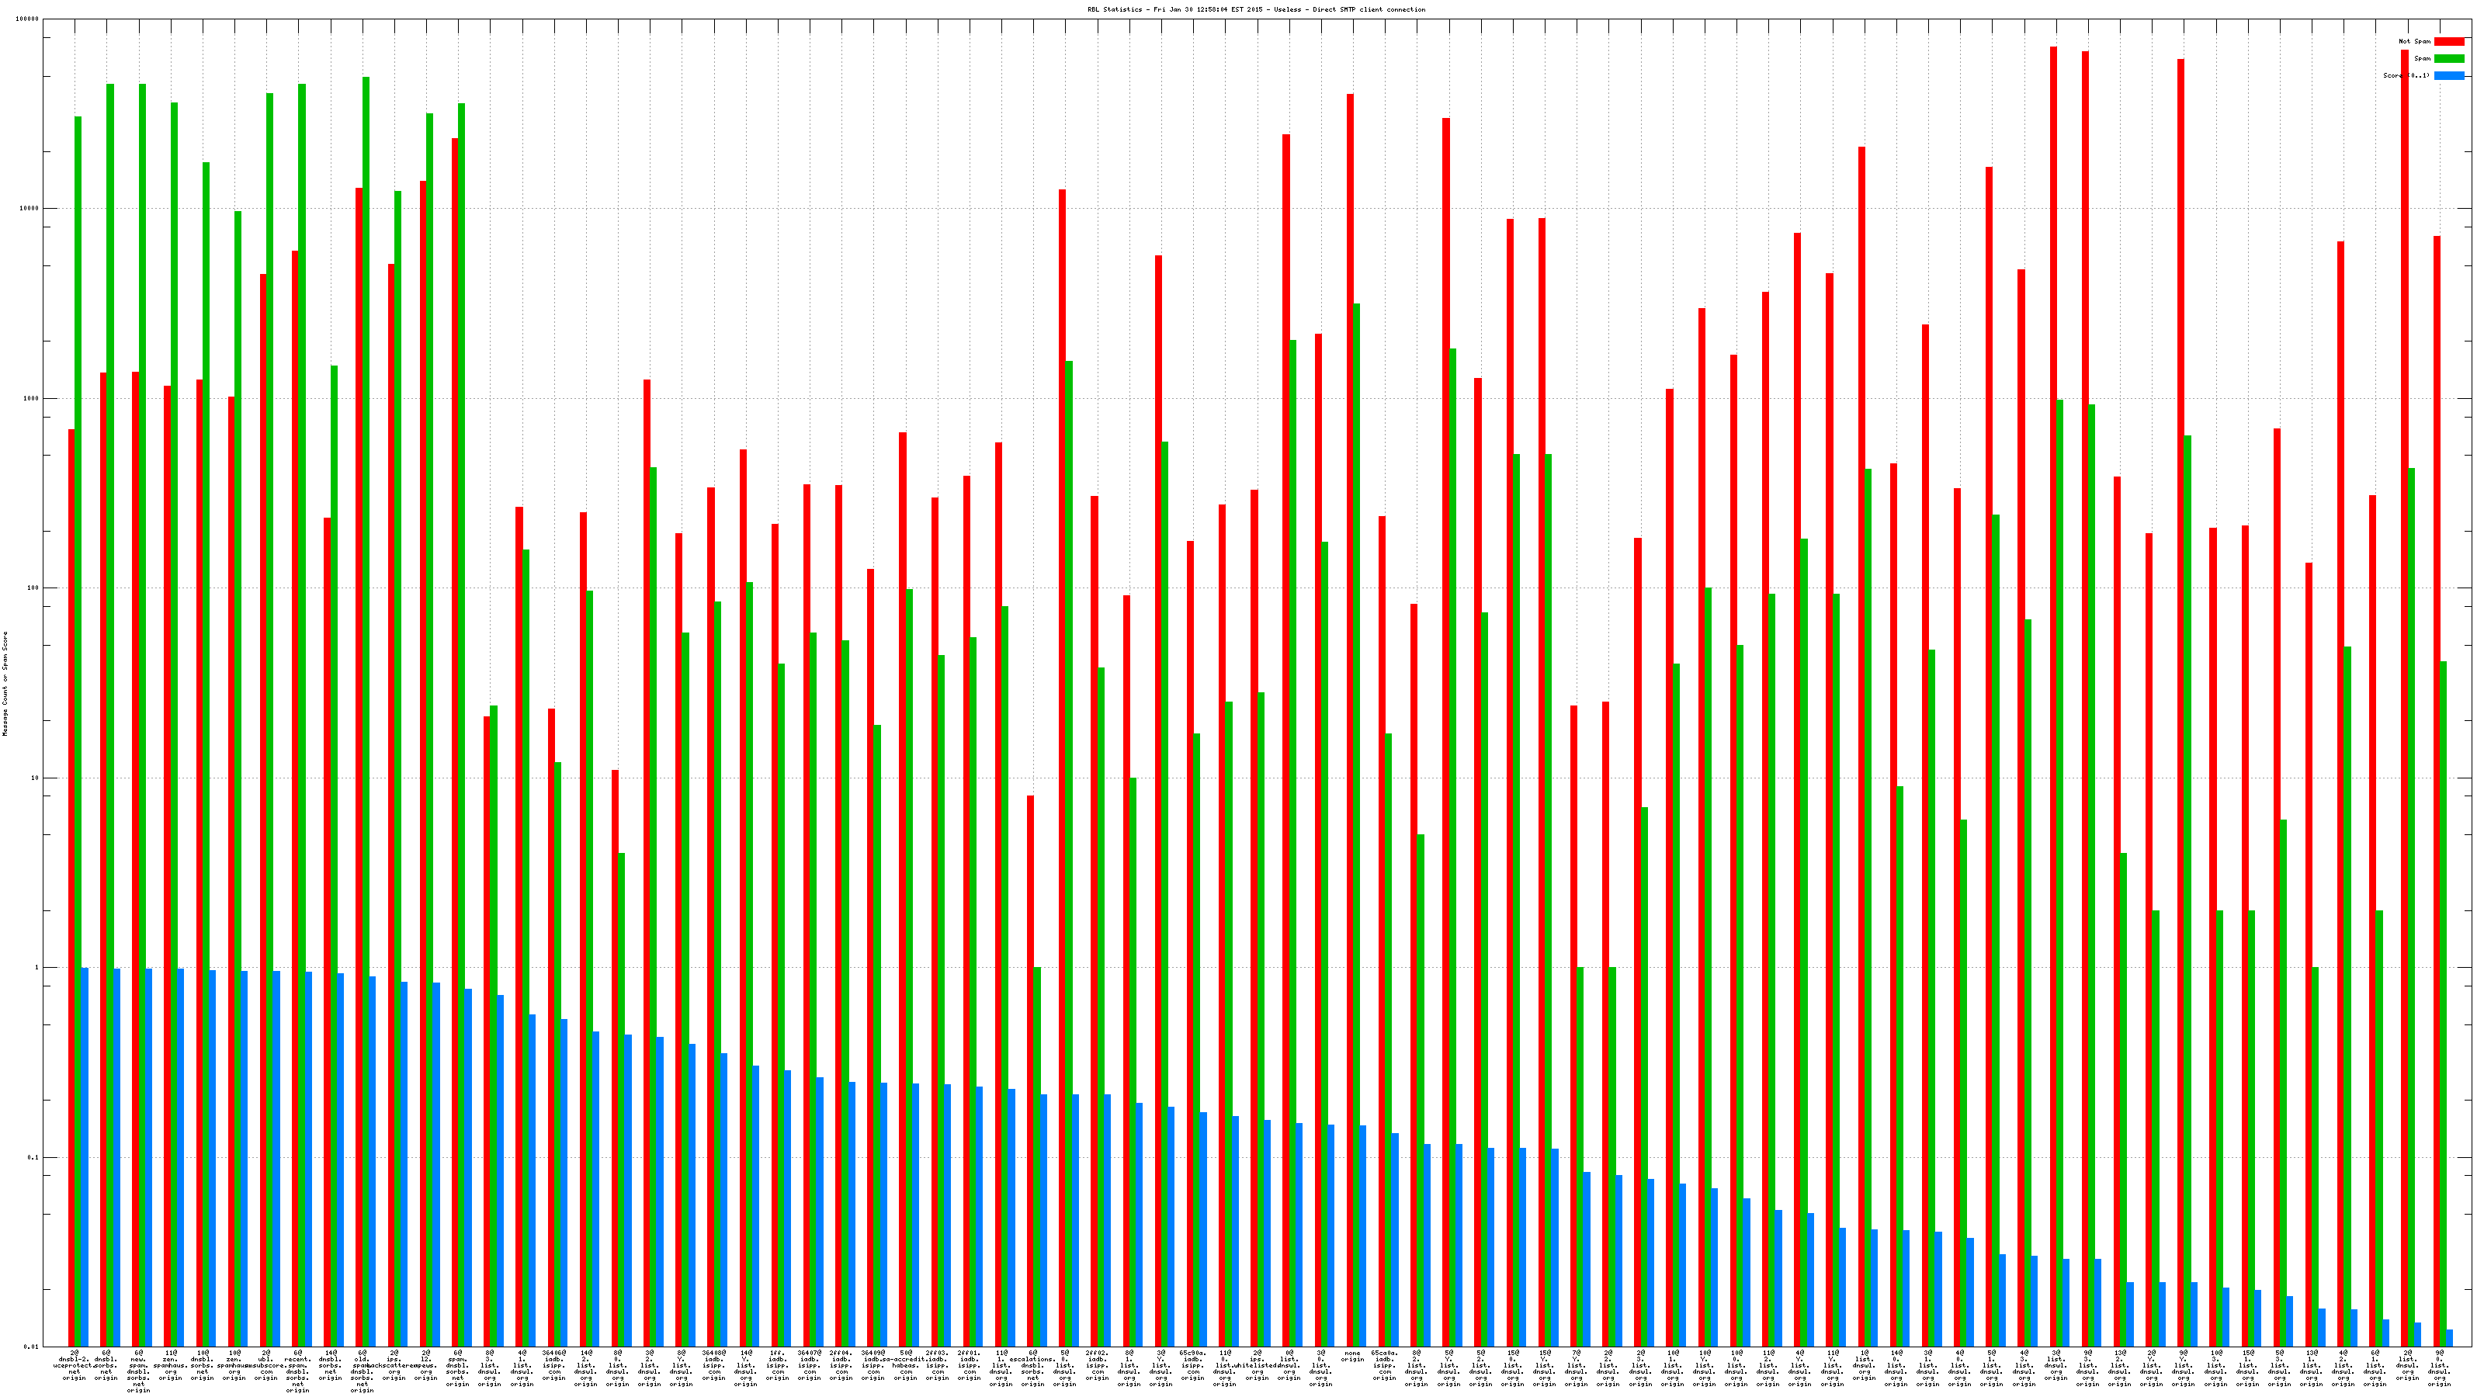Click the red Not Spam legend swatch
2484x1397 pixels.
coord(2448,41)
